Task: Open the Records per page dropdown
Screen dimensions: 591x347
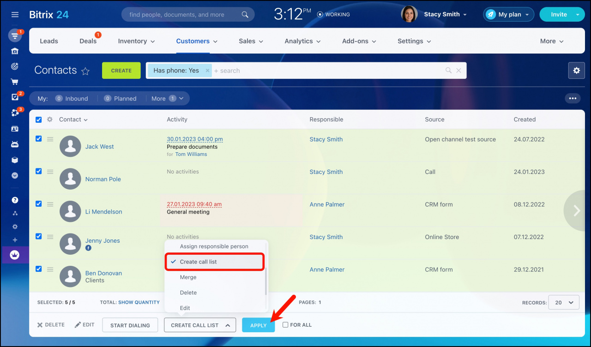Action: (563, 303)
